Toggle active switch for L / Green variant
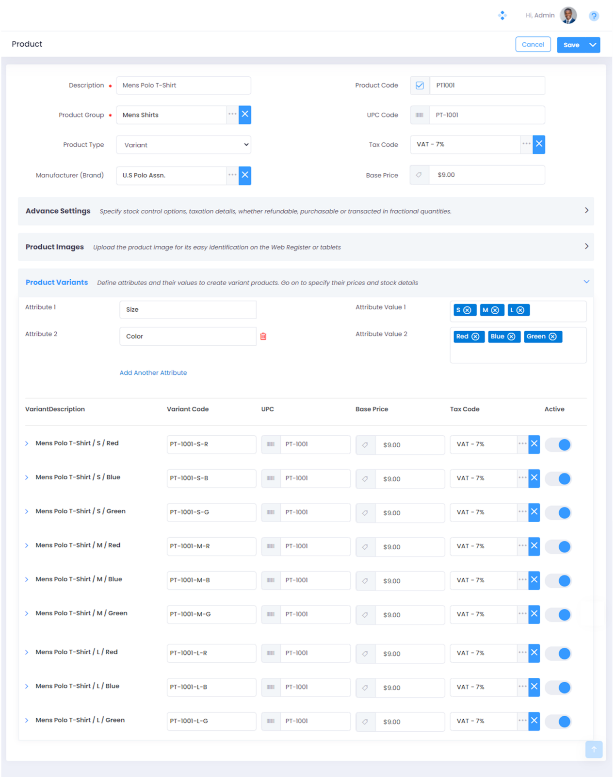Viewport: 616px width, 777px height. (x=558, y=722)
